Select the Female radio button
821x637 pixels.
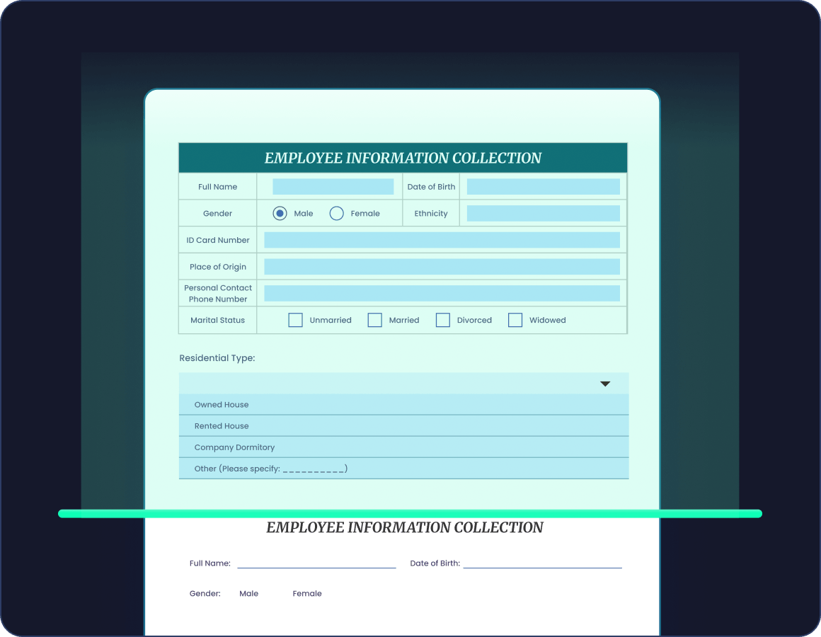pyautogui.click(x=337, y=213)
